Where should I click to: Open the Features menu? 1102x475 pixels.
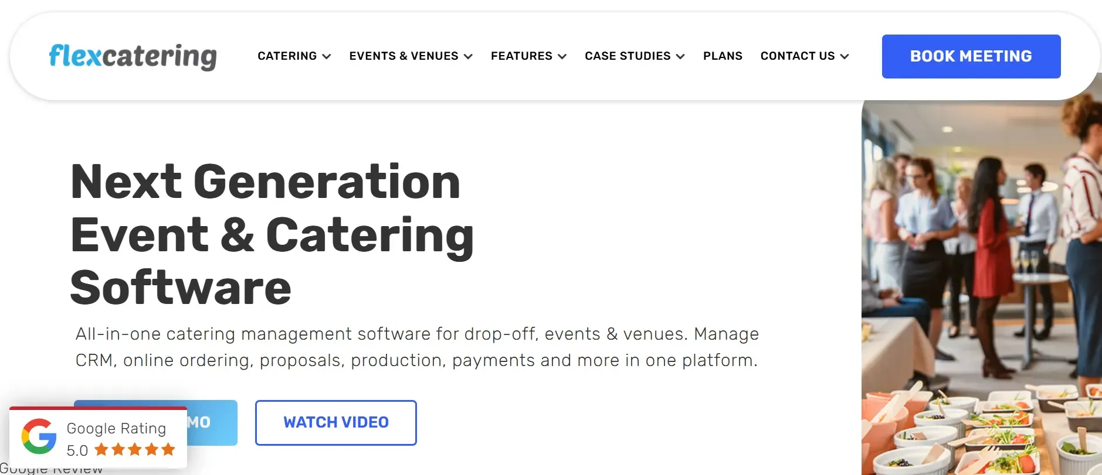tap(522, 56)
